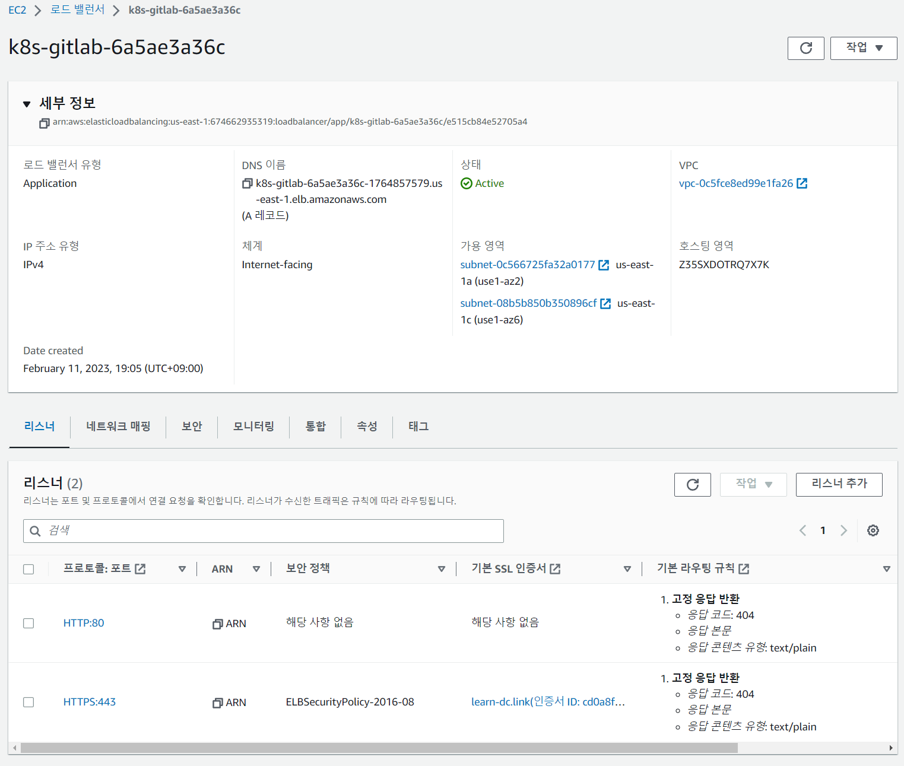Image resolution: width=904 pixels, height=766 pixels.
Task: Refresh the load balancer details page
Action: (805, 48)
